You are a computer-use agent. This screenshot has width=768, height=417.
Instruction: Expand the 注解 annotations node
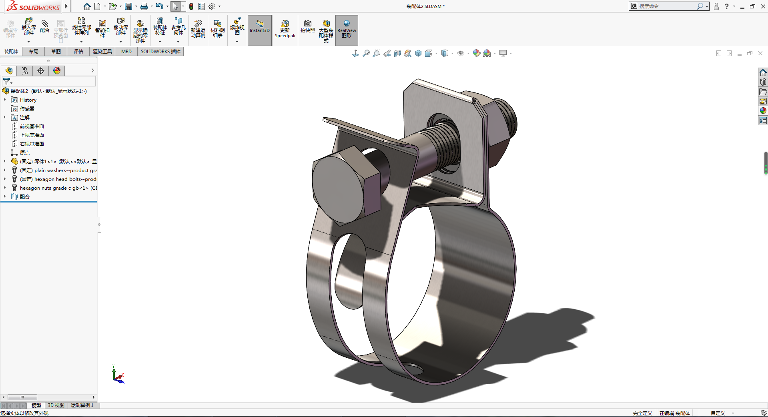tap(5, 117)
